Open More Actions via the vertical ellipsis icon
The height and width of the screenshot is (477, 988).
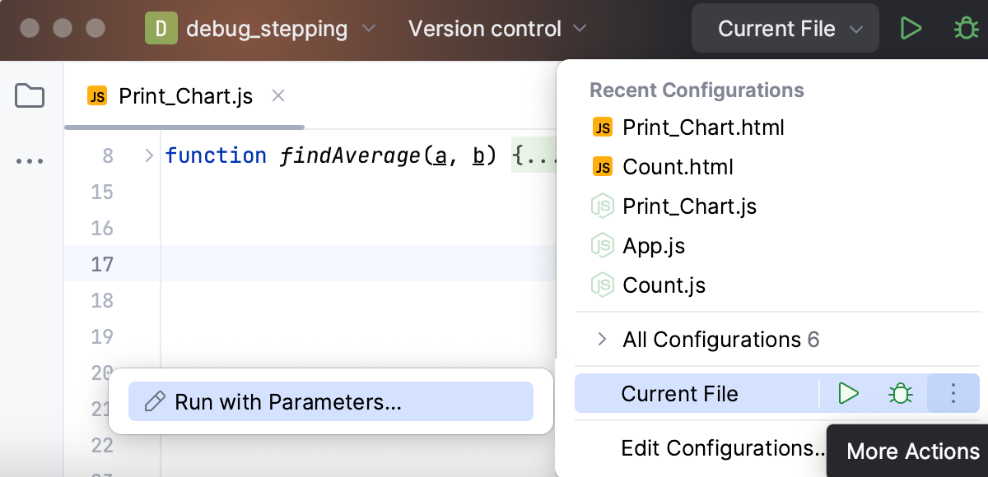coord(953,393)
